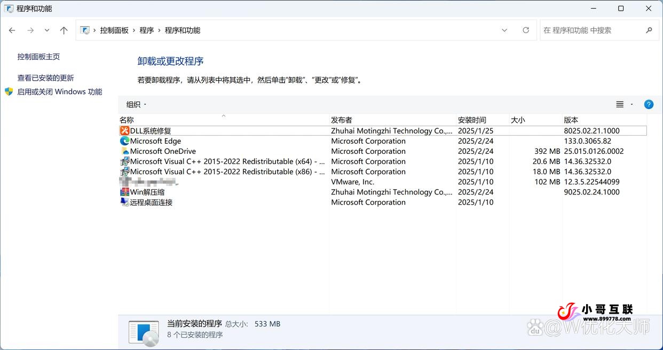Click the VMware program entry icon
Screen dimensions: 663x350
[x=124, y=182]
